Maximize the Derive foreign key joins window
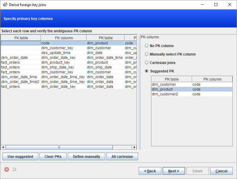 [216, 5]
